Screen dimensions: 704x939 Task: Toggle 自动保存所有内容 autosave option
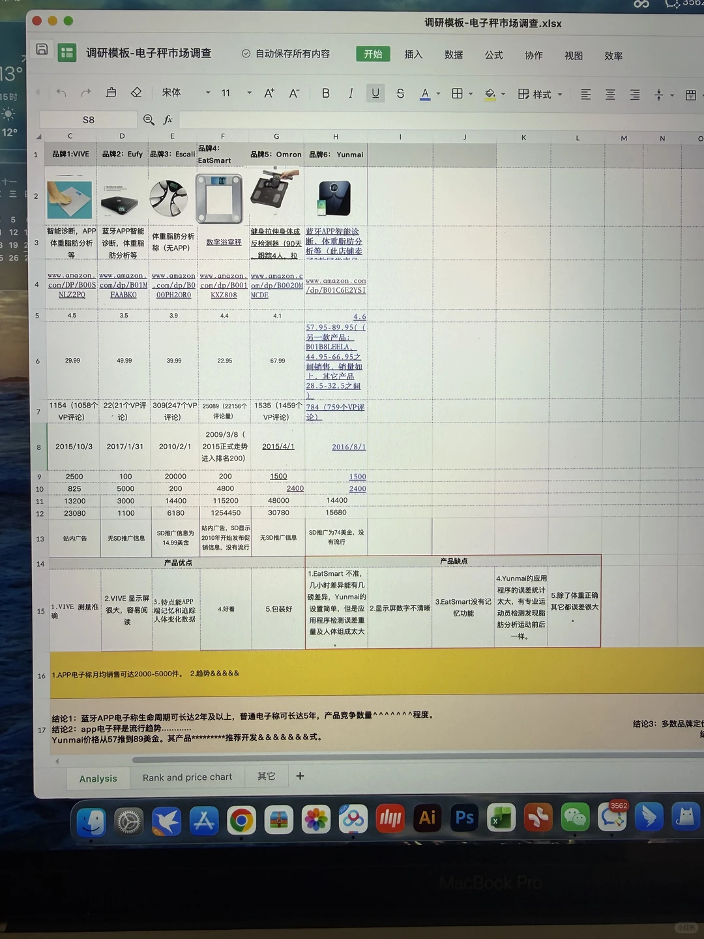tap(286, 53)
